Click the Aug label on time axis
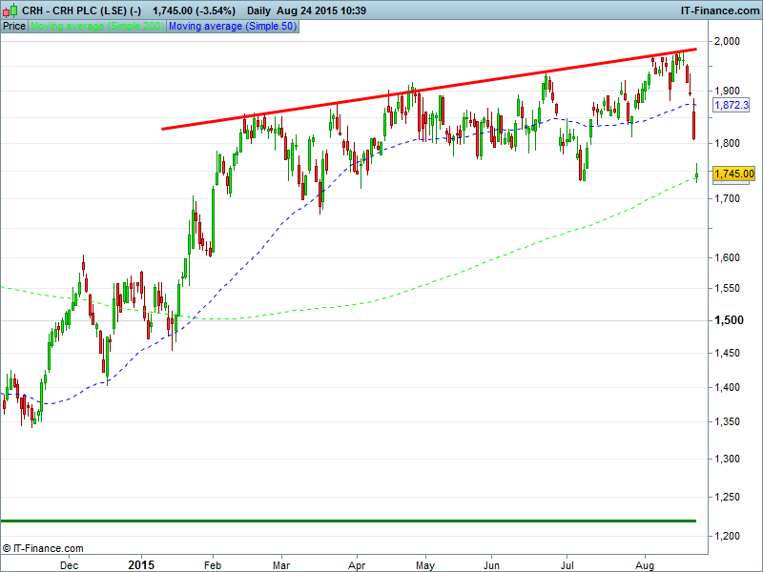Screen dimensions: 763x572 tap(644, 563)
